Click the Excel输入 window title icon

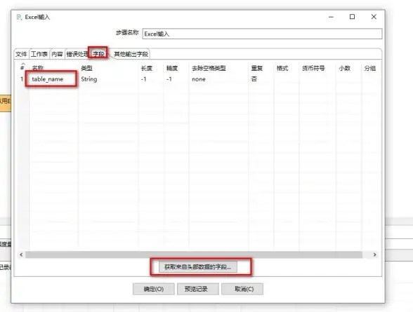(19, 17)
